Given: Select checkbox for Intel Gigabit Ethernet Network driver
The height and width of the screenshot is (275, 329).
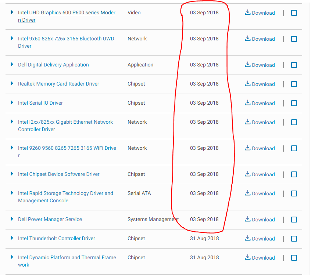Looking at the screenshot, I should 294,122.
